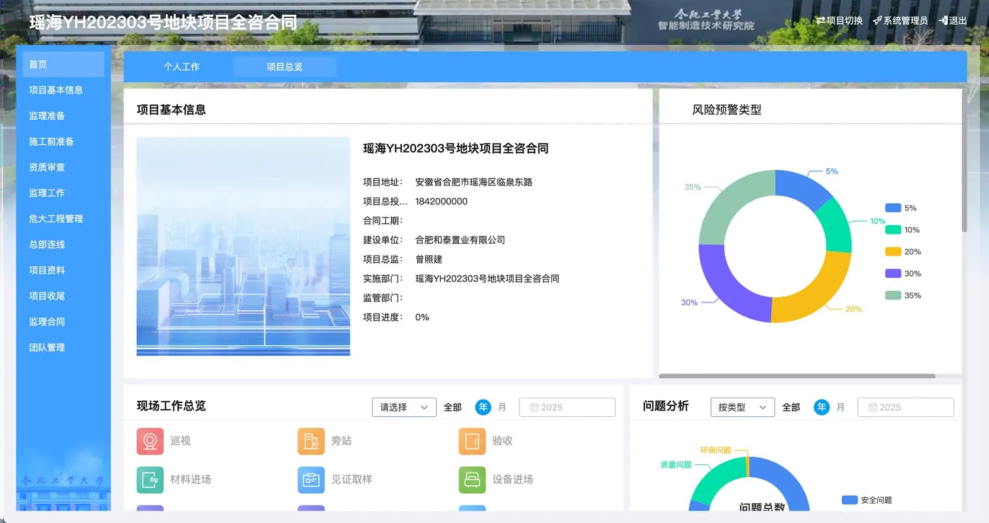Viewport: 989px width, 523px height.
Task: Open 监理准备 in sidebar
Action: (63, 116)
